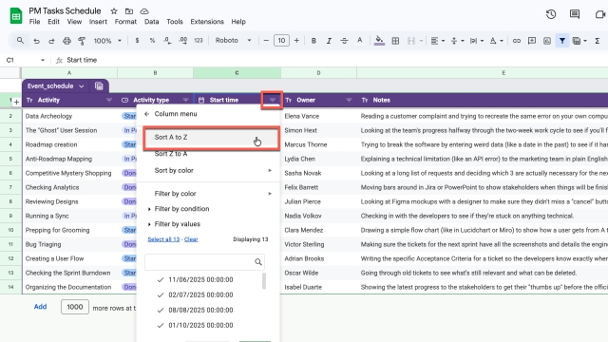The height and width of the screenshot is (342, 608).
Task: Apply currency format with dollar icon
Action: pos(137,40)
